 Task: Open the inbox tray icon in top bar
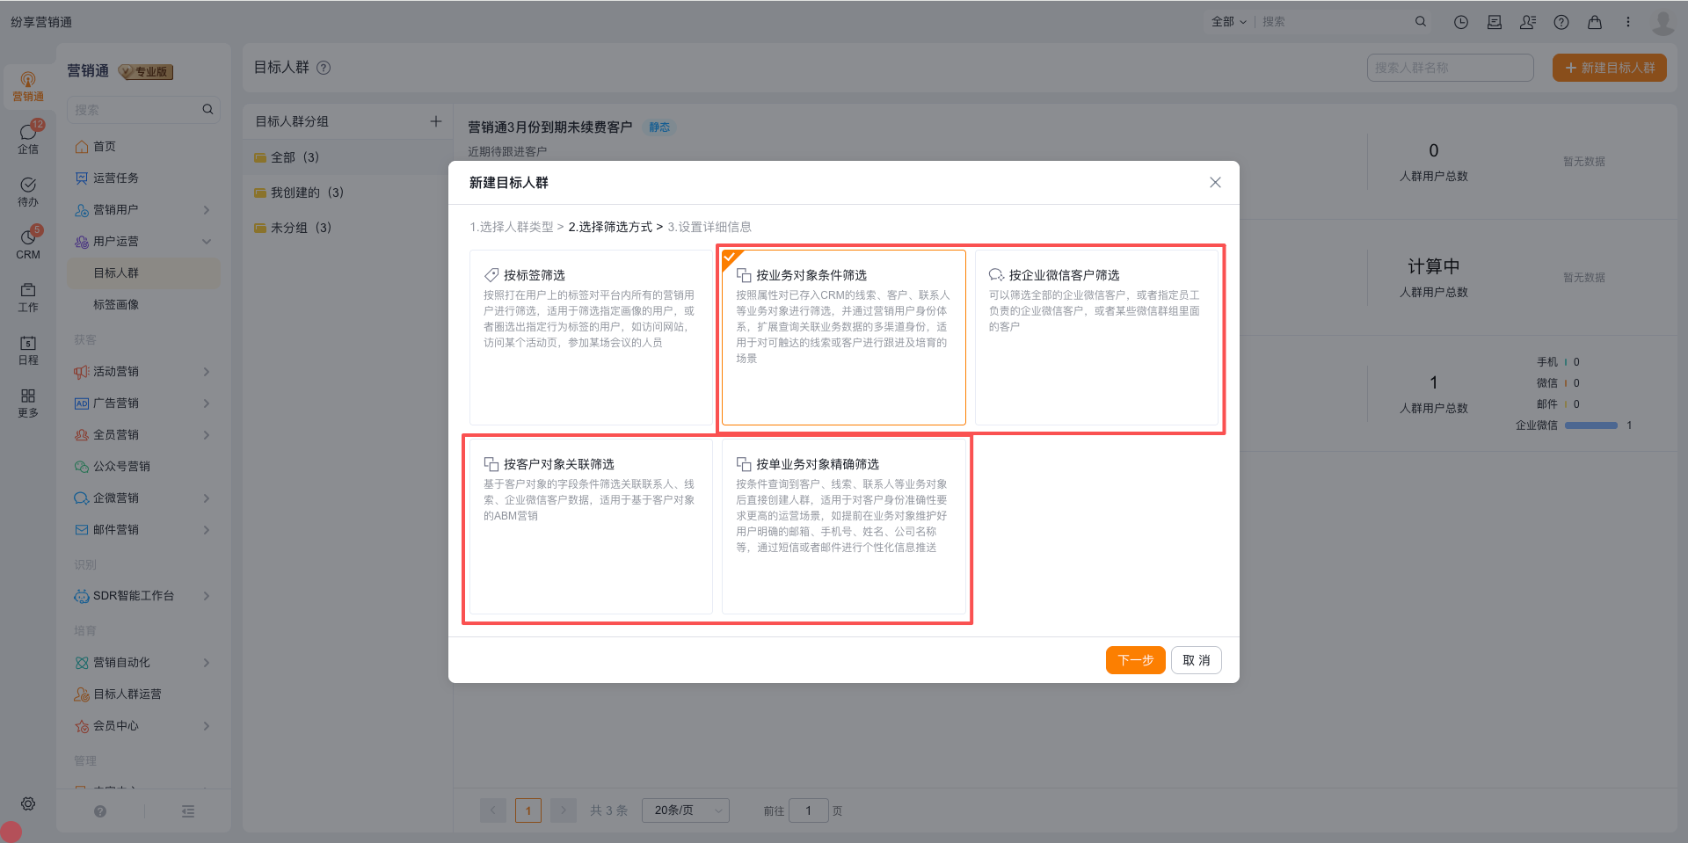coord(1495,22)
